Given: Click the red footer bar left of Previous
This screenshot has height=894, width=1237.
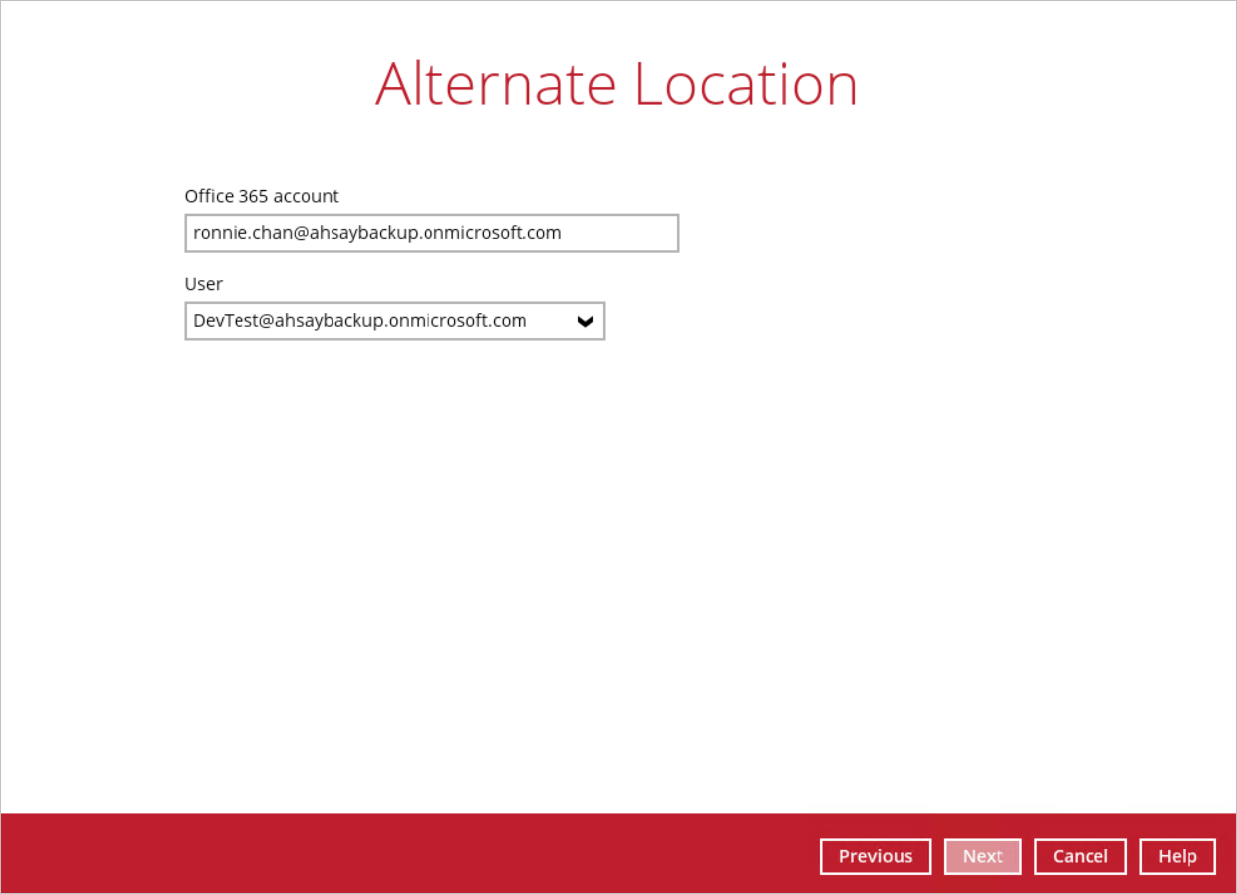Looking at the screenshot, I should click(396, 853).
